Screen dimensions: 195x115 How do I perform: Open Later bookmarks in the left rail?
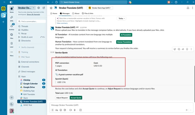12,45
